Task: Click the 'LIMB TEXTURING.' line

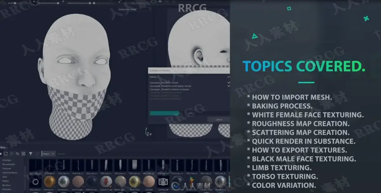Action: (x=279, y=168)
